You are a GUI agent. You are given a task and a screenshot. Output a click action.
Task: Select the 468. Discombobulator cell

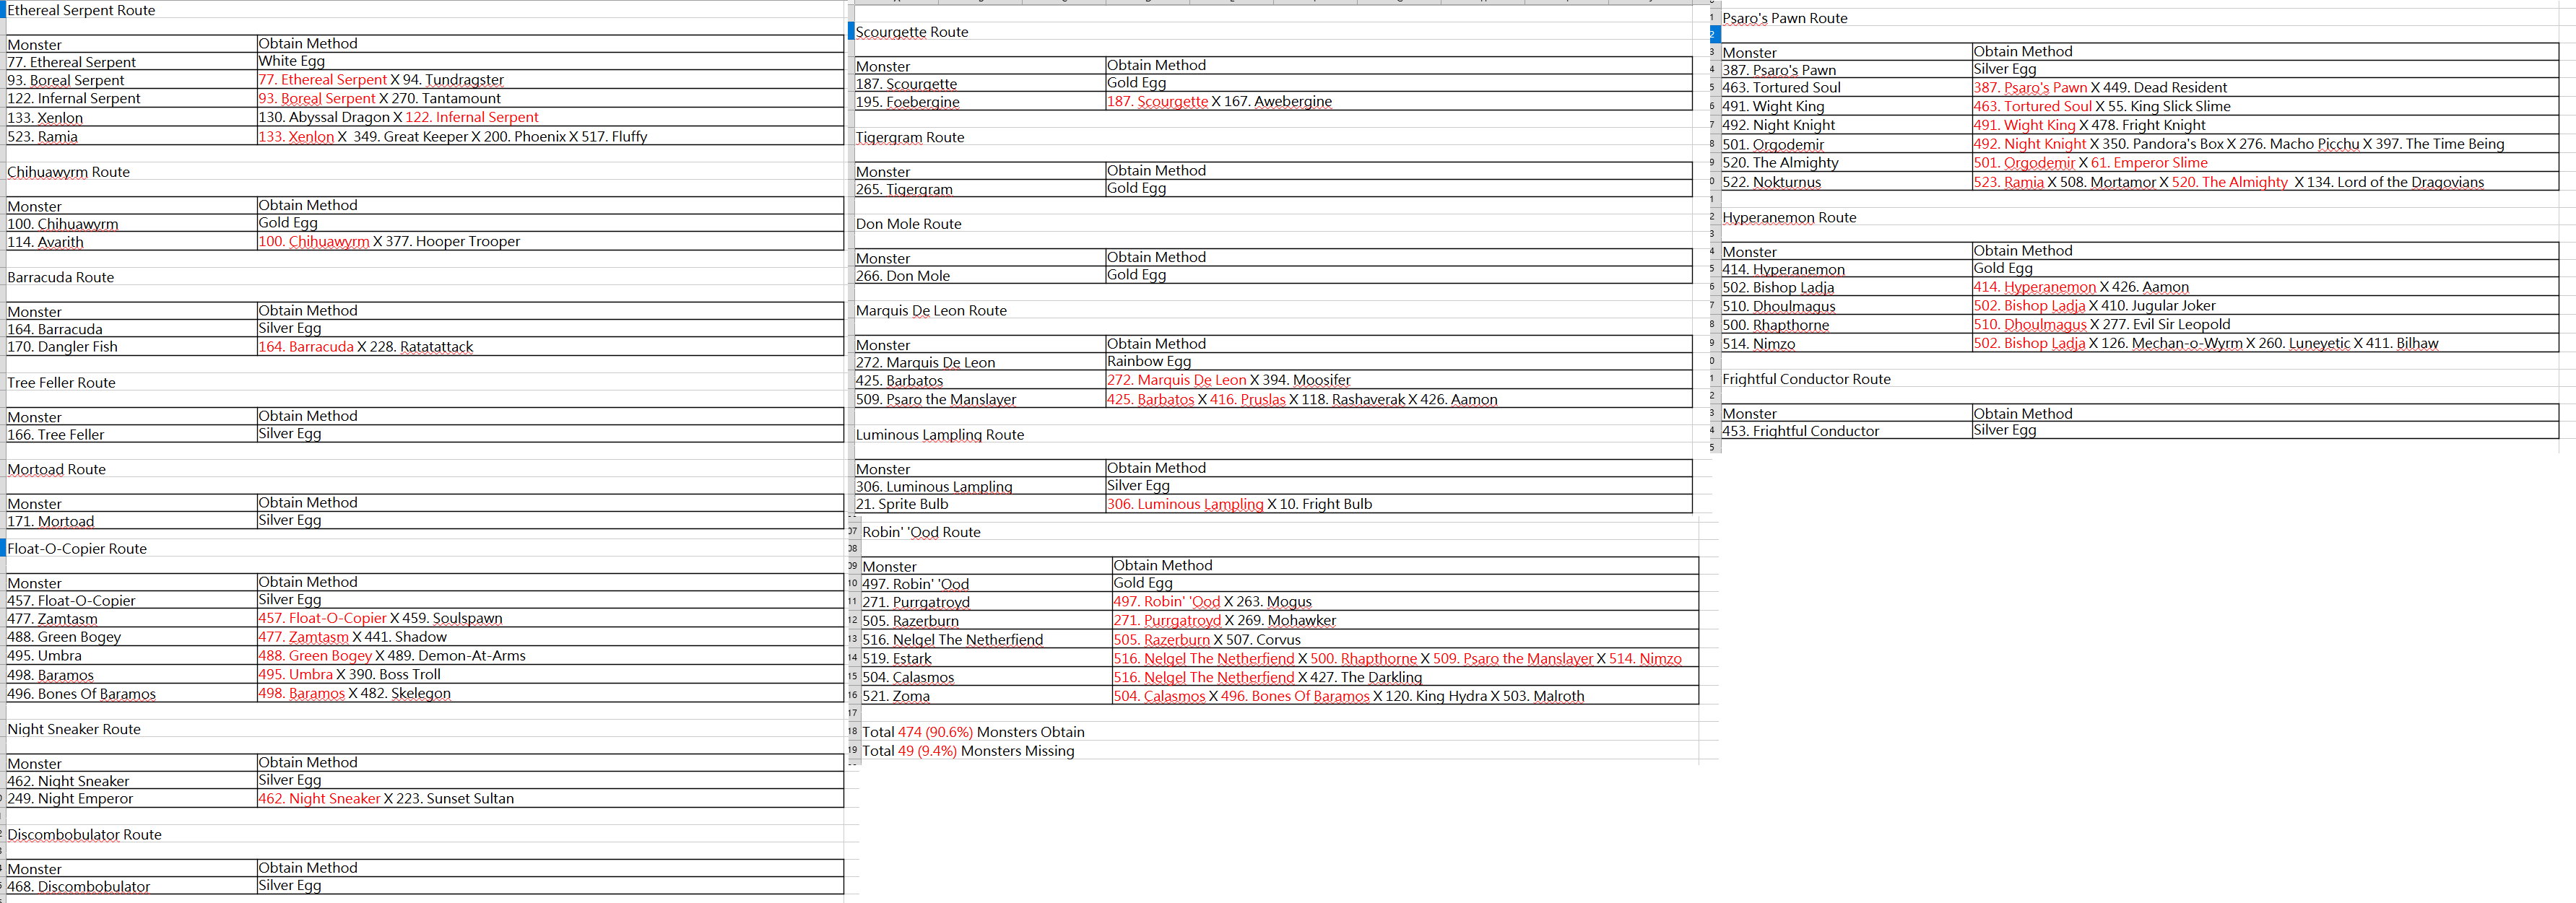79,887
